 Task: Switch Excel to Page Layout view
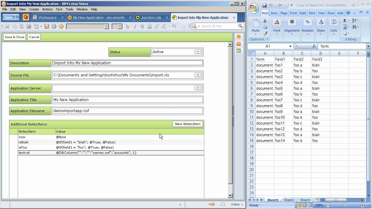[305, 205]
